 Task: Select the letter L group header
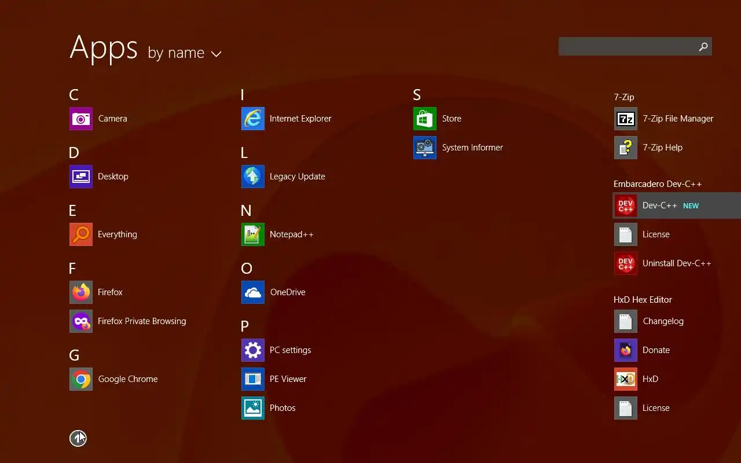point(244,153)
